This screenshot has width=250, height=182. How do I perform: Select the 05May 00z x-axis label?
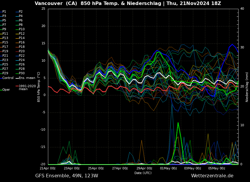click(217, 168)
